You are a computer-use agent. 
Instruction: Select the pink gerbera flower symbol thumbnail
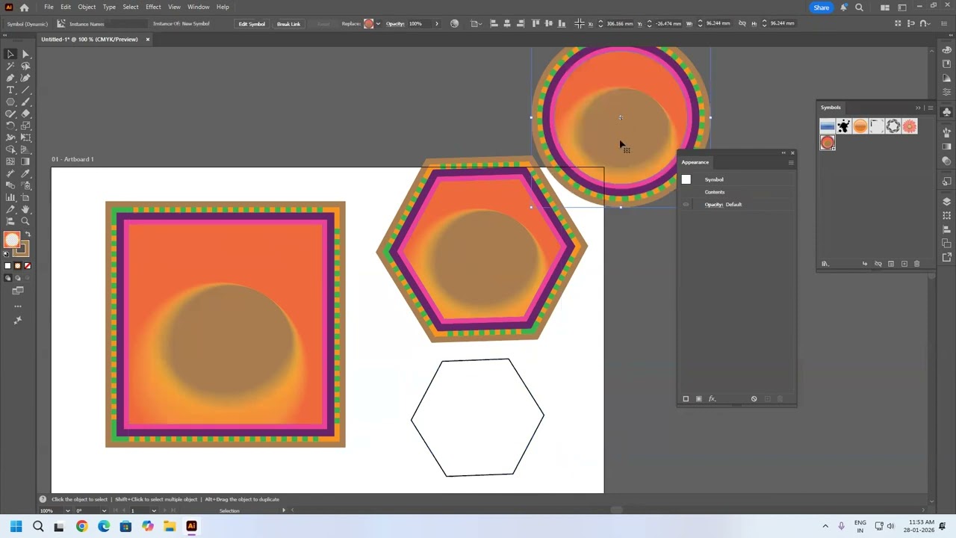tap(910, 126)
